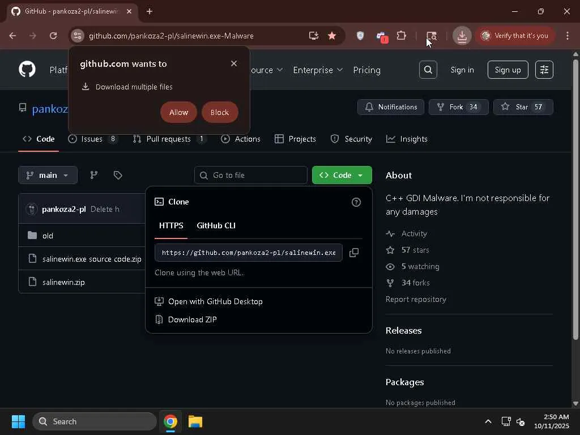Expand the Enterprise menu
Viewport: 580px width, 435px height.
pos(318,70)
